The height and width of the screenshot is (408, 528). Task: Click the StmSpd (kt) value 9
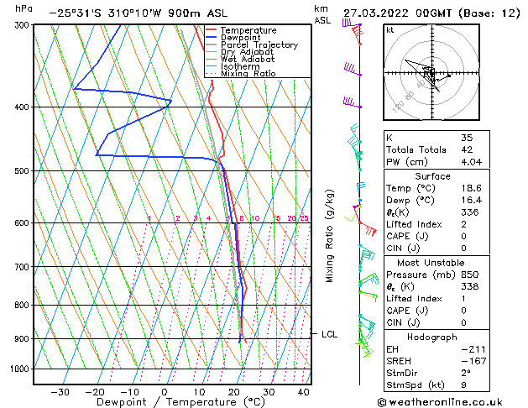[464, 385]
